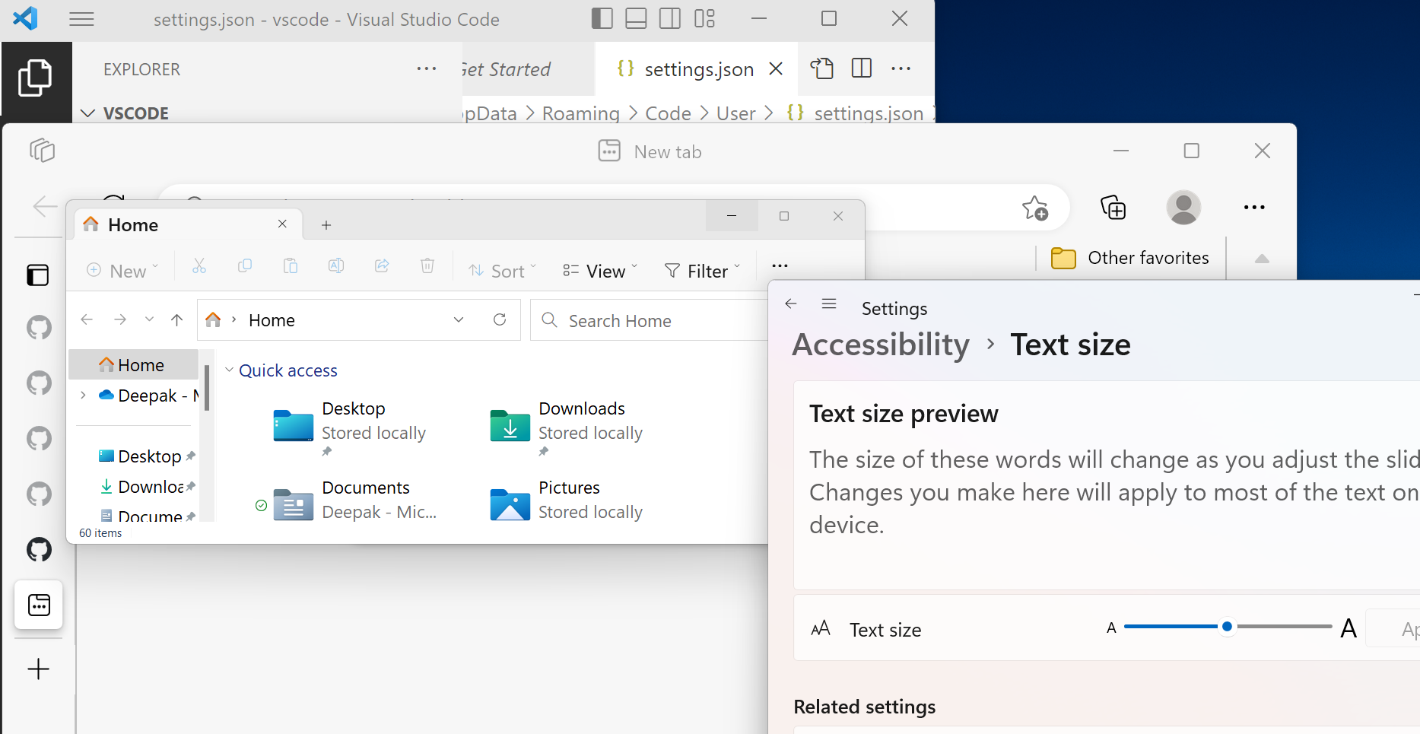
Task: Collapse the VSCODE folder section
Action: [88, 113]
